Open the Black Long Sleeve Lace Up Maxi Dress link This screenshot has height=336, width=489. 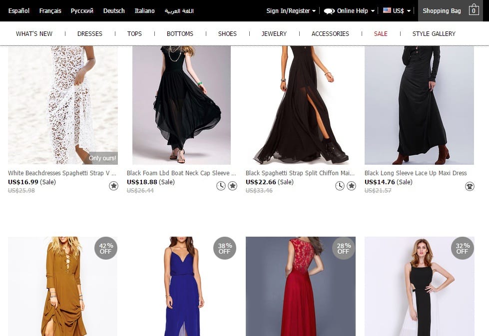(x=416, y=173)
